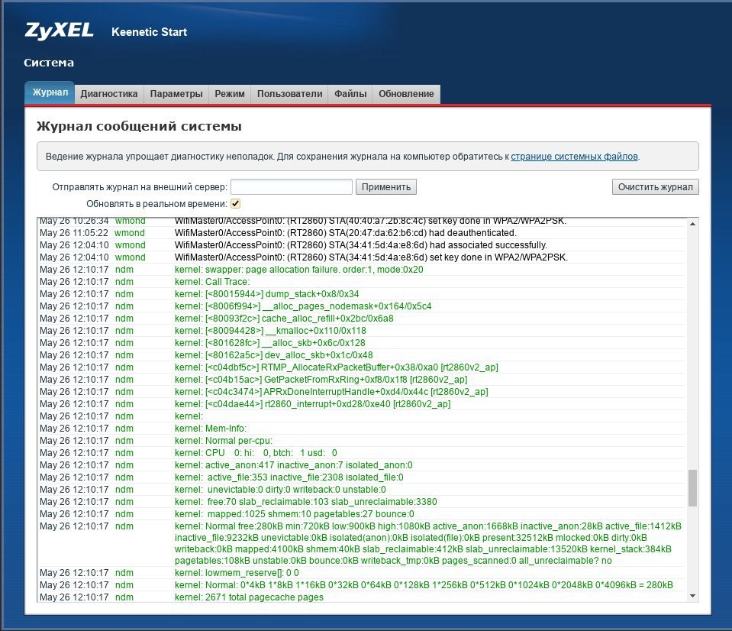This screenshot has width=732, height=631.
Task: Click the 'kernel: Mem-Info:' entry
Action: pyautogui.click(x=362, y=429)
